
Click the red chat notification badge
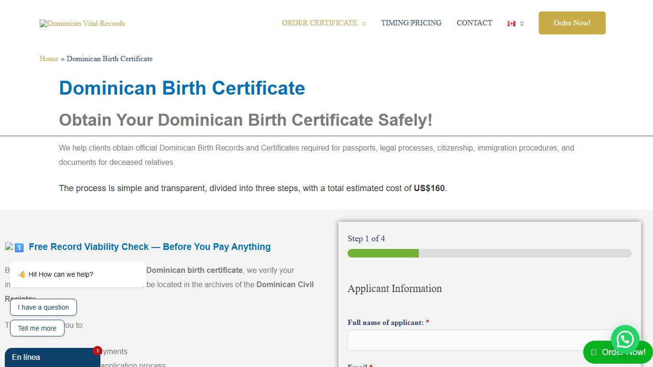(98, 351)
